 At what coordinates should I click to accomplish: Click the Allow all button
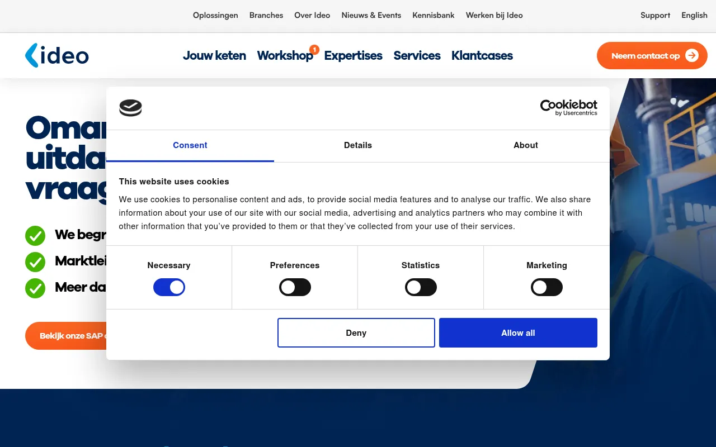[518, 332]
